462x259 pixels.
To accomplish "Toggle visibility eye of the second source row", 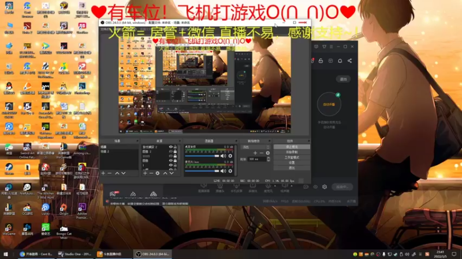I will pyautogui.click(x=170, y=151).
